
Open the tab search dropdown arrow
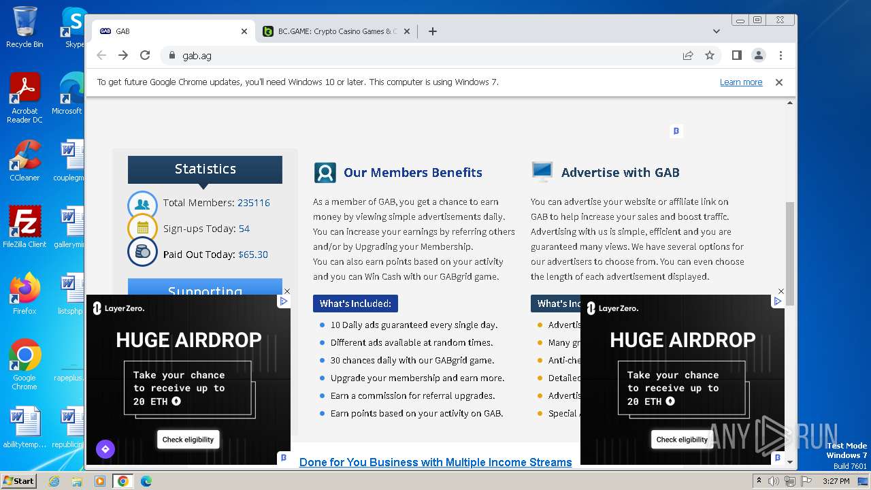716,31
